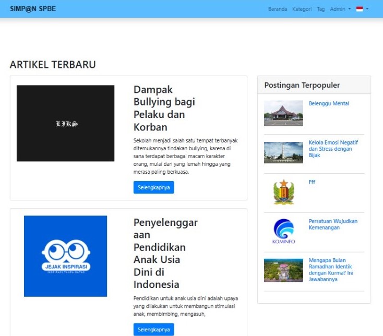Click Selengkapnya under Dampak Bullying article

(x=153, y=187)
